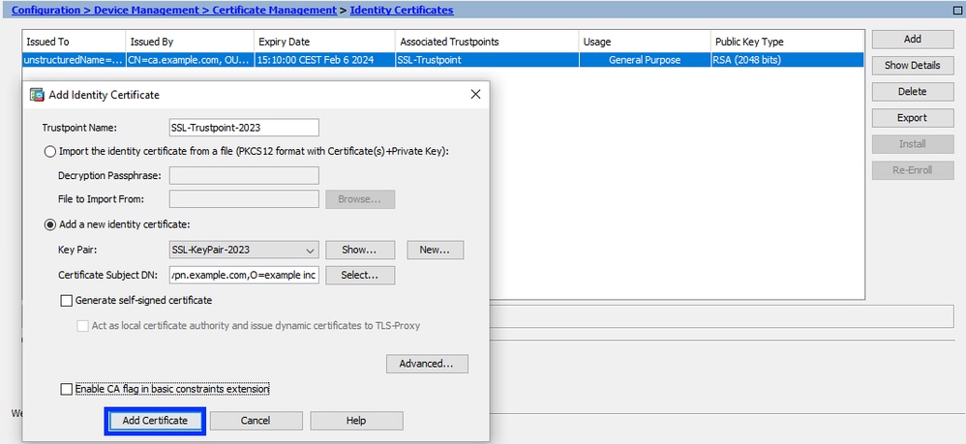Click the expiry date cell Feb 6 2024
The image size is (966, 444).
click(324, 60)
